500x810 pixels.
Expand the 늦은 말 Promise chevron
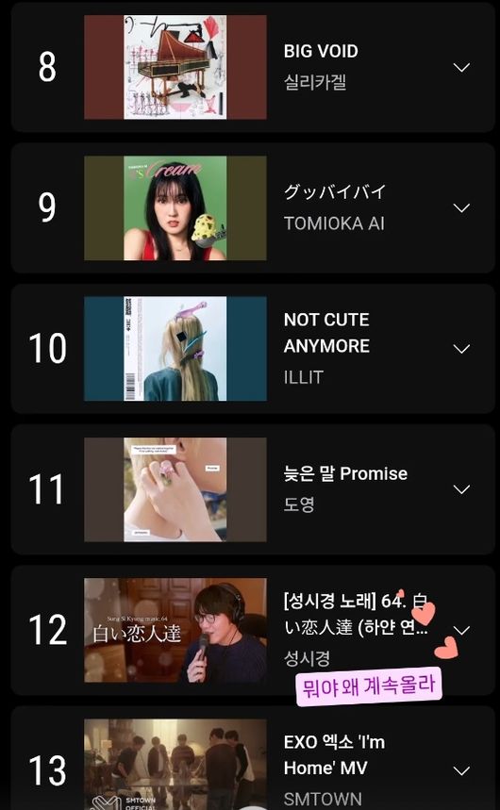point(461,489)
